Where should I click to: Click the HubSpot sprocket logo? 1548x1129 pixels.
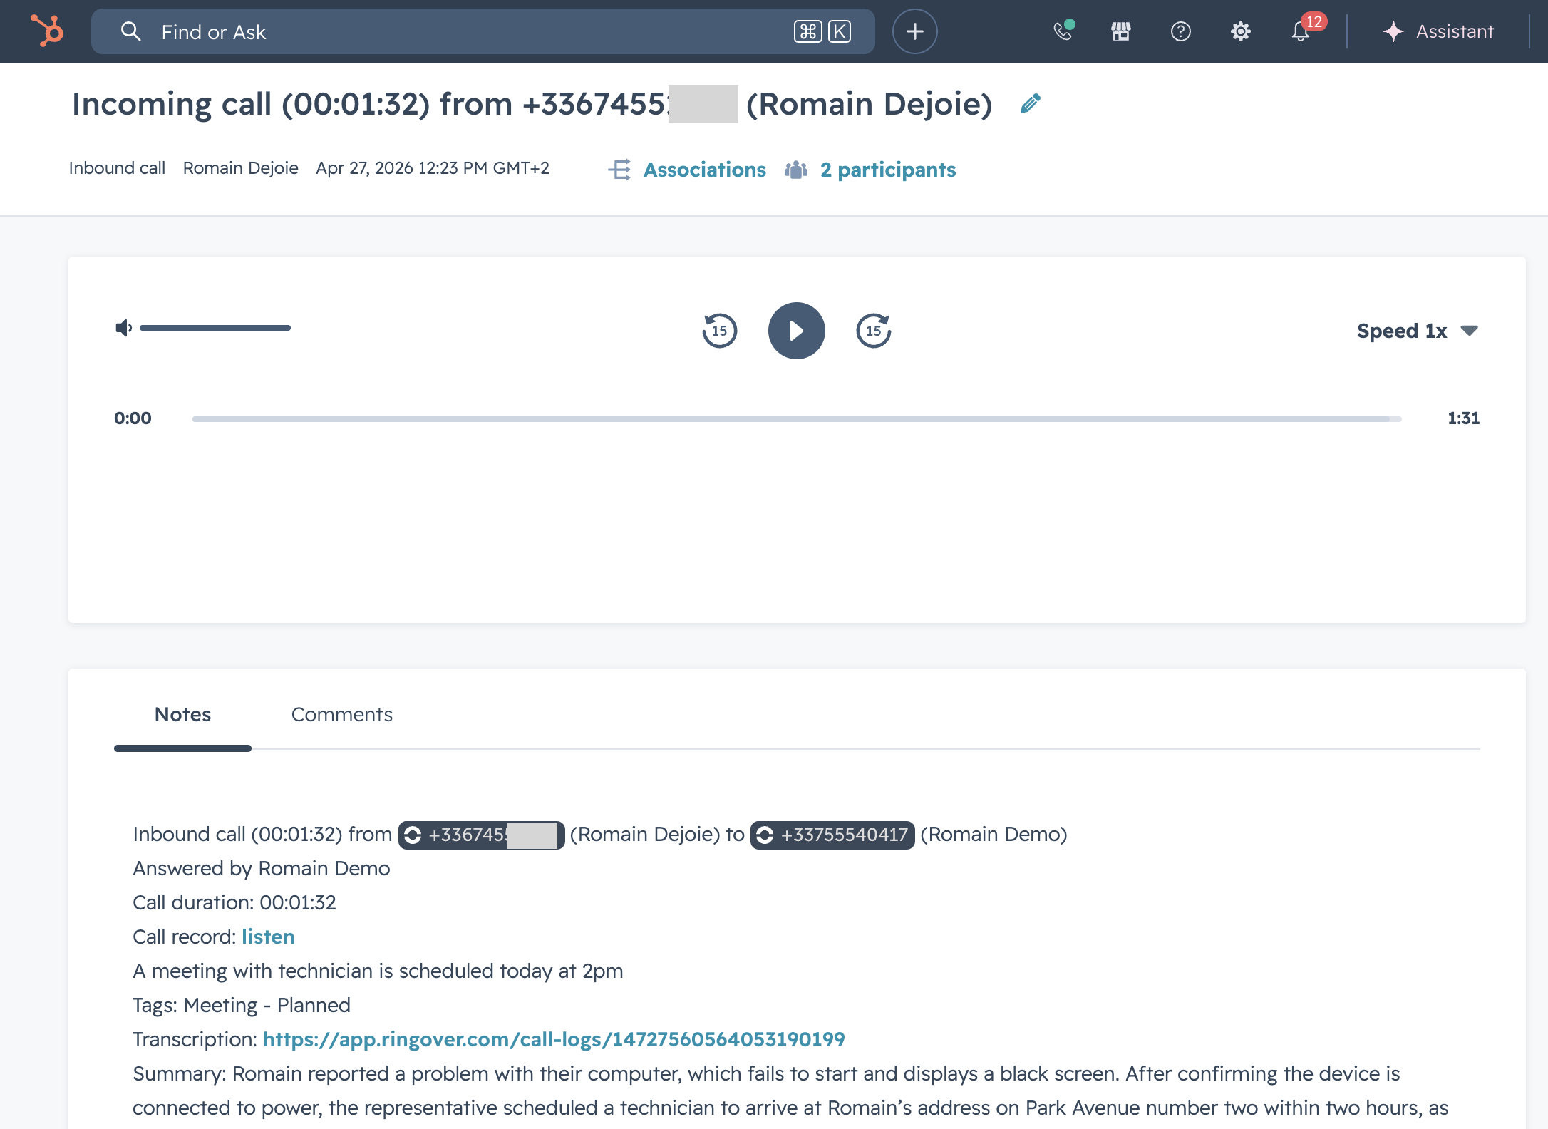coord(47,31)
